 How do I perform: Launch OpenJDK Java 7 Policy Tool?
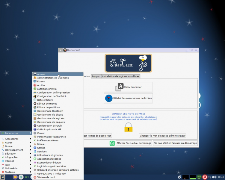click(x=58, y=174)
